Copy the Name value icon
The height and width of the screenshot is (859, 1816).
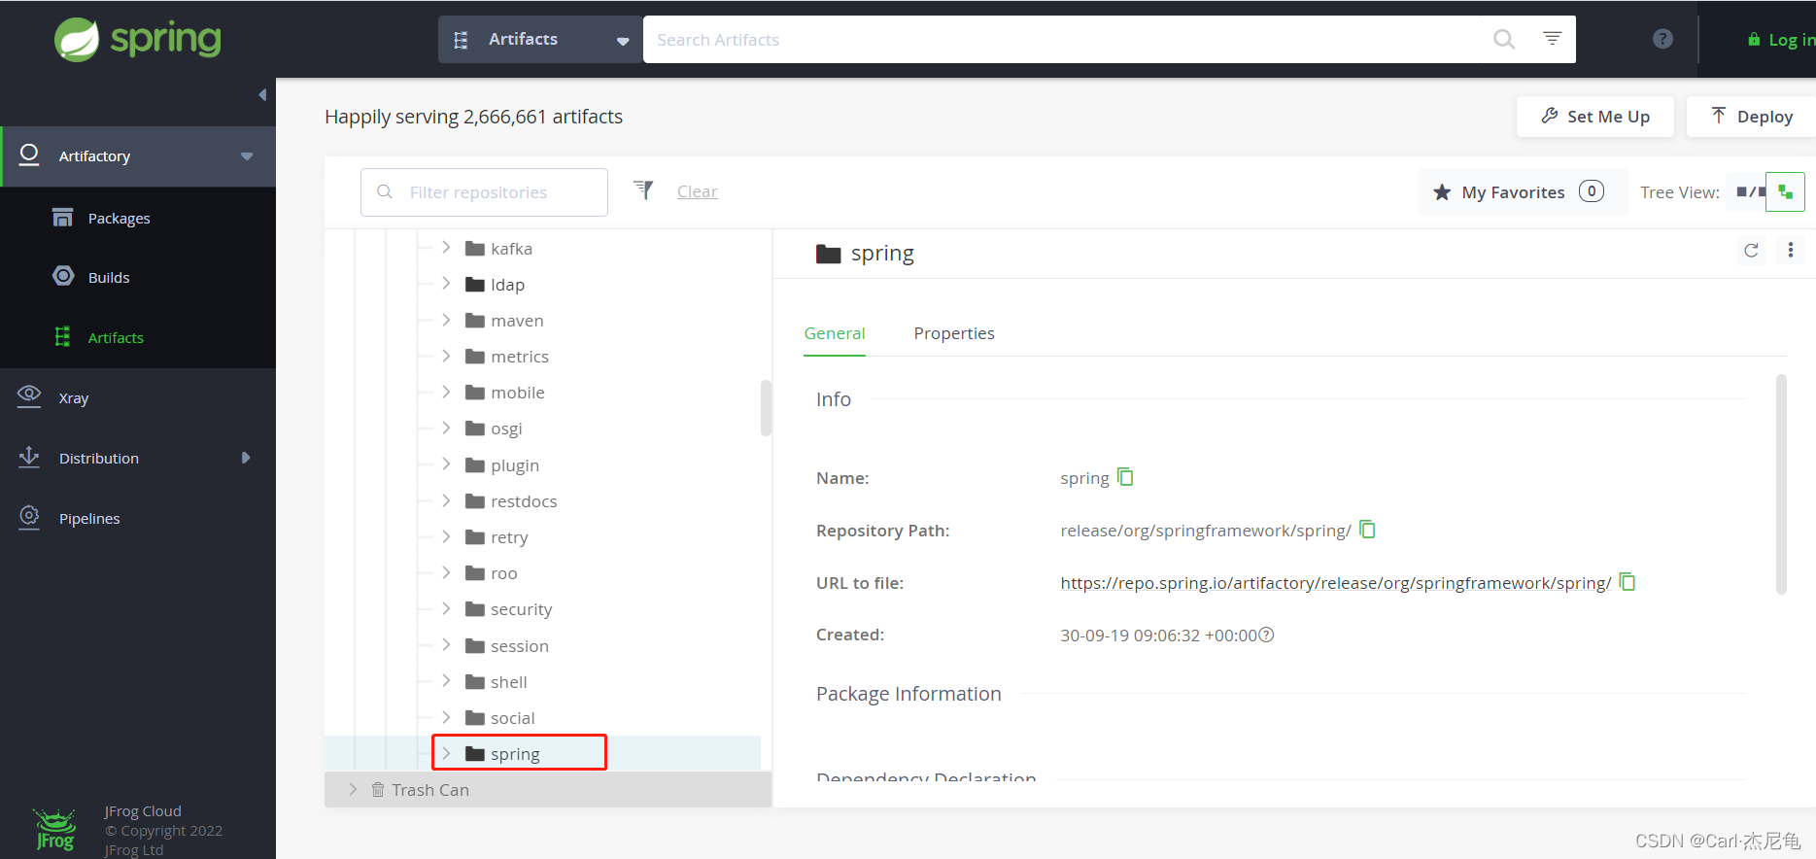(1125, 477)
